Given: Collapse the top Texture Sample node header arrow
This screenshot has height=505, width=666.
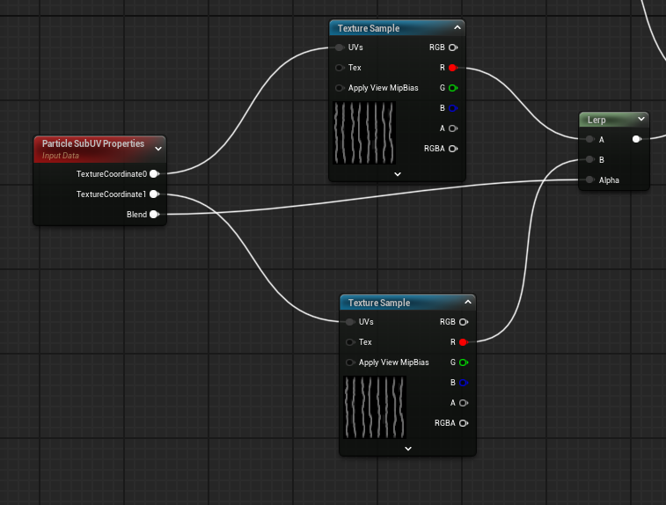Looking at the screenshot, I should [x=457, y=28].
